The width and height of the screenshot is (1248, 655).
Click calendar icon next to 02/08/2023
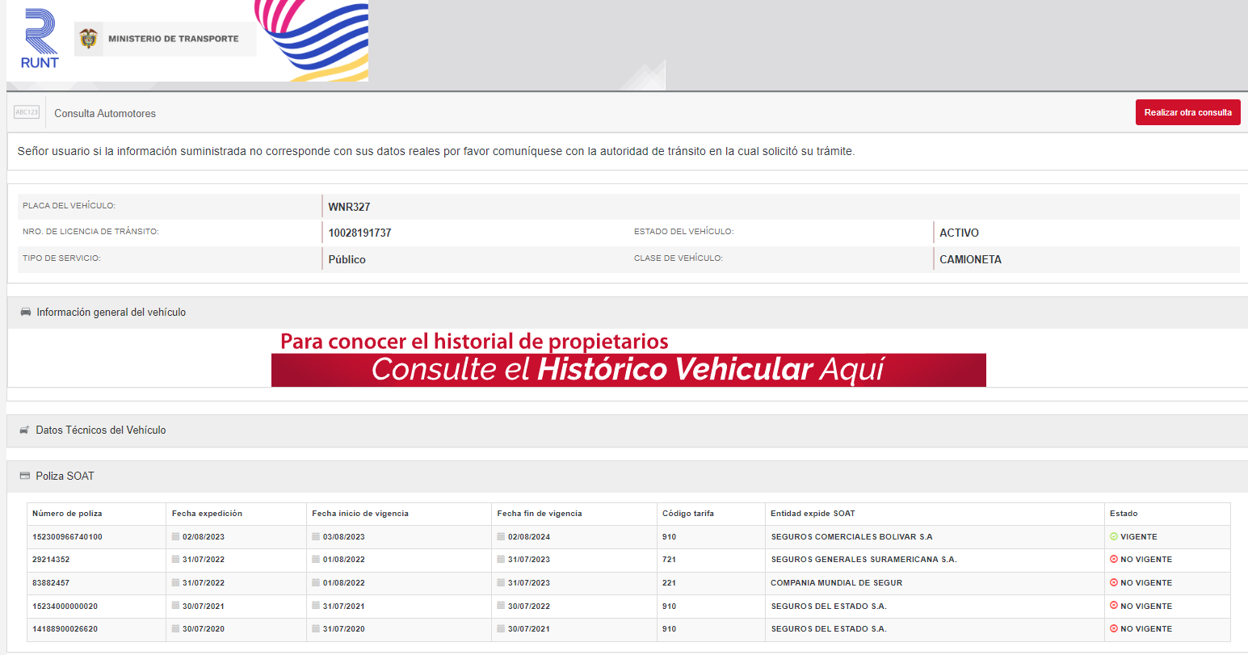pyautogui.click(x=176, y=537)
